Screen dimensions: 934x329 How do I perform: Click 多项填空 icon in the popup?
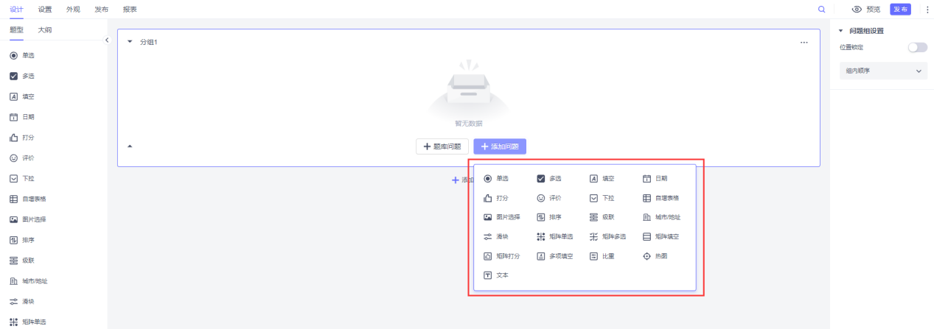(540, 256)
